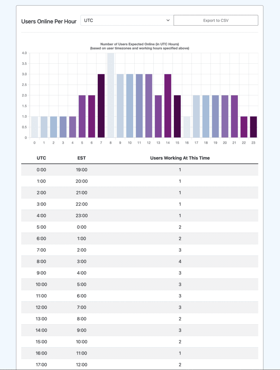Click the UTC column header
280x370 pixels.
point(41,158)
